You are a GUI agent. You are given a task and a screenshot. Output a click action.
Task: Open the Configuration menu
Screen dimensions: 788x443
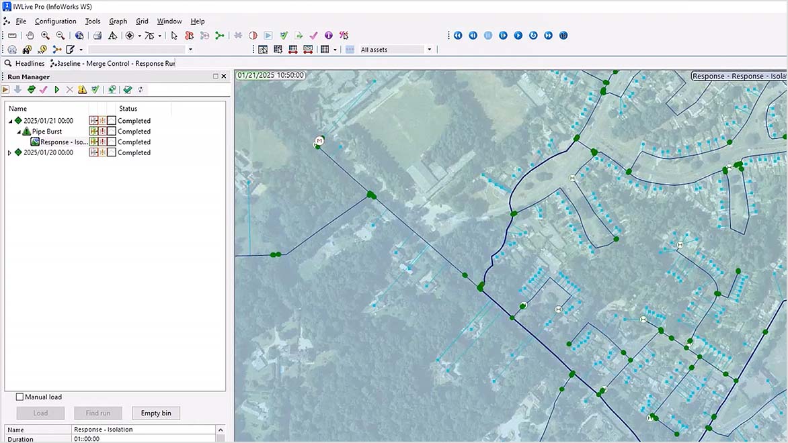[x=55, y=21]
